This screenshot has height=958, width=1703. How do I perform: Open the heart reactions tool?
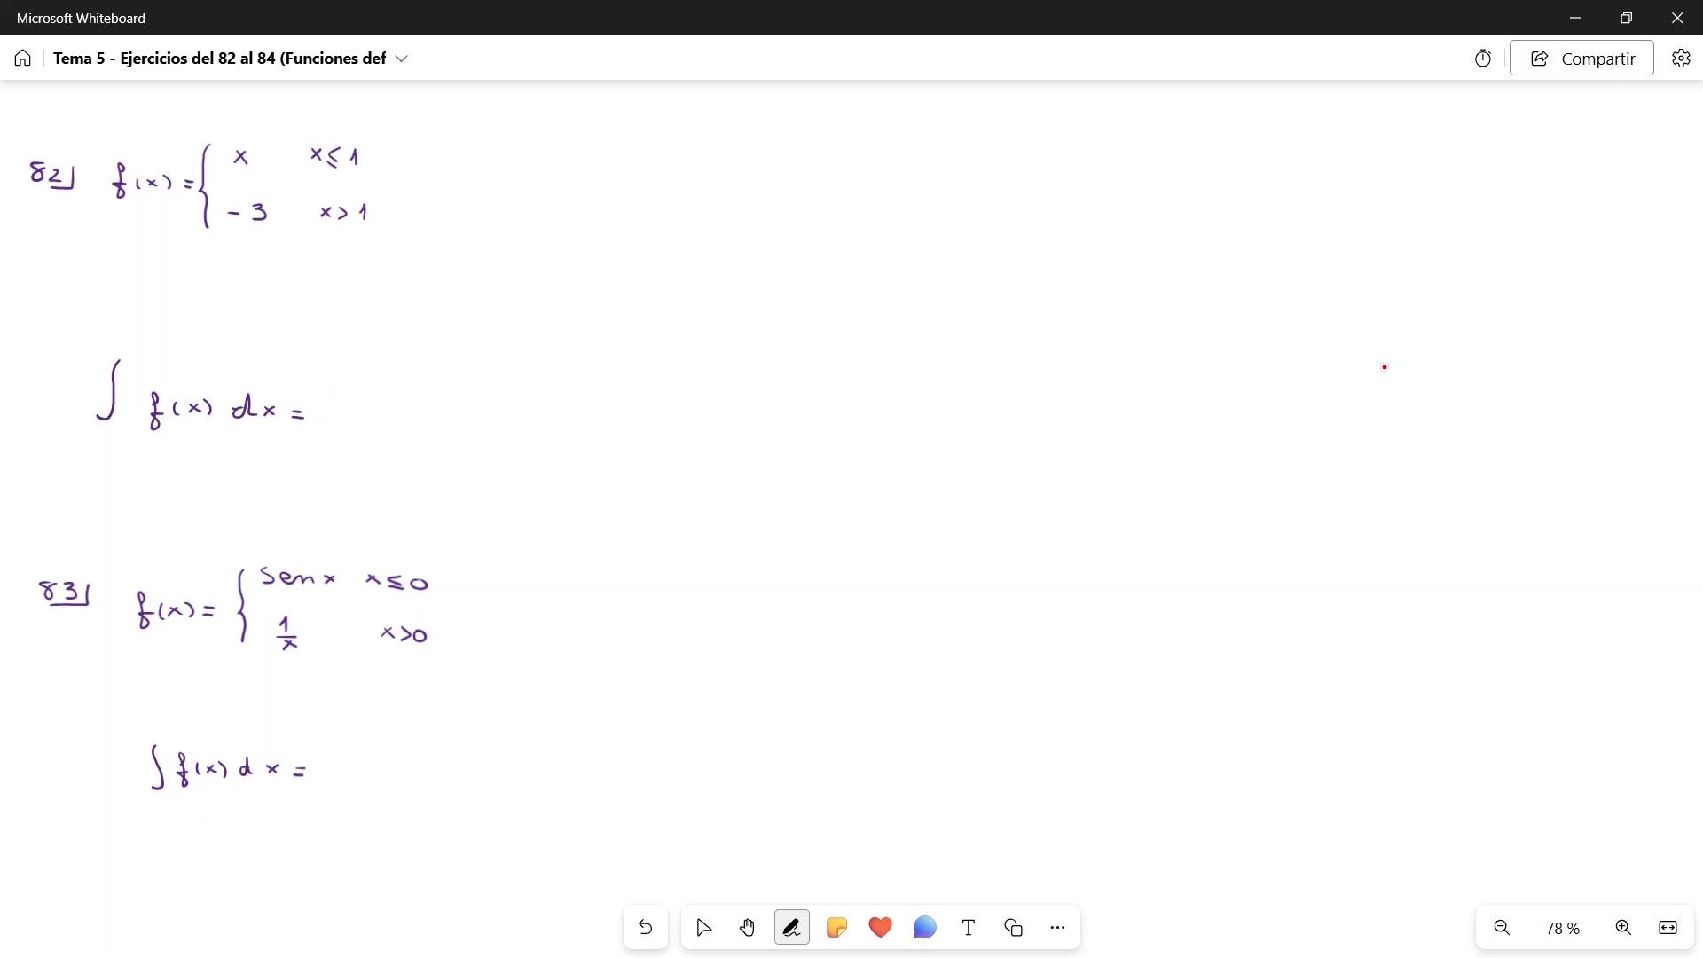880,928
